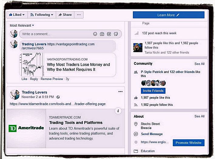Click the Learn More button

click(169, 15)
